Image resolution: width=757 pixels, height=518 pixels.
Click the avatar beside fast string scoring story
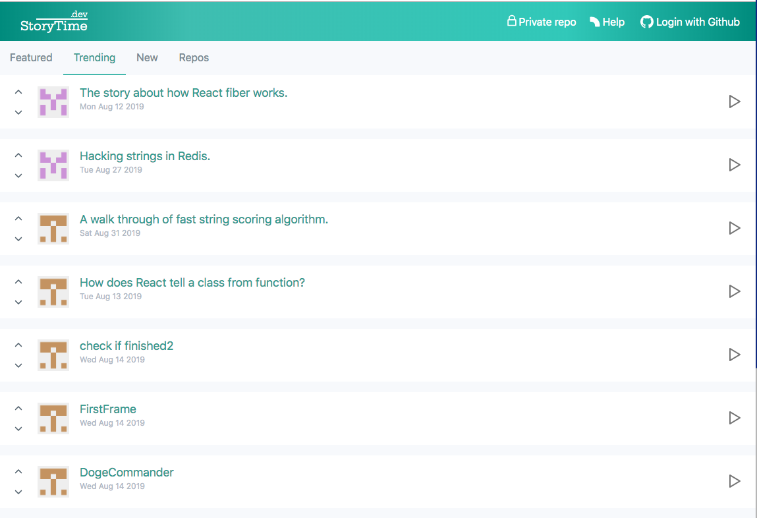pos(53,228)
